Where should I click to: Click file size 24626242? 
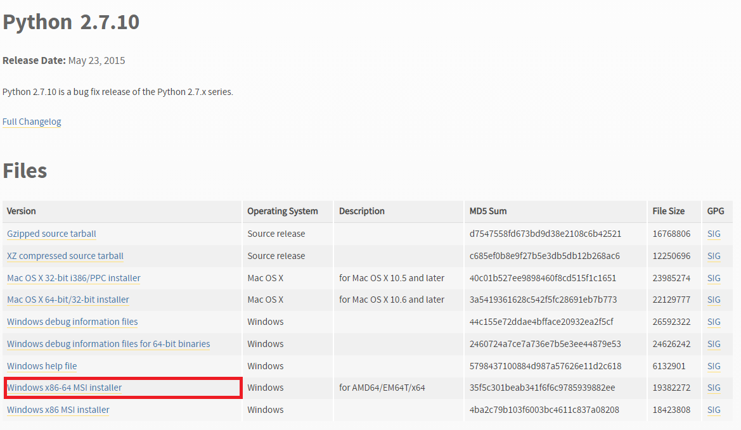coord(671,344)
